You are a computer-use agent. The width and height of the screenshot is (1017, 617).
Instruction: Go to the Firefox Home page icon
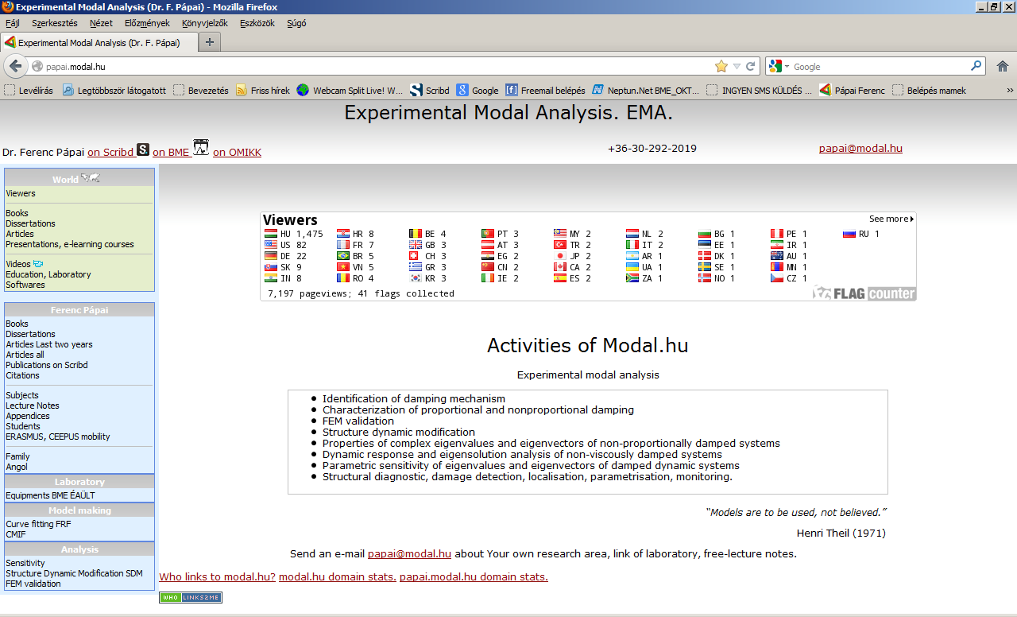point(1003,66)
